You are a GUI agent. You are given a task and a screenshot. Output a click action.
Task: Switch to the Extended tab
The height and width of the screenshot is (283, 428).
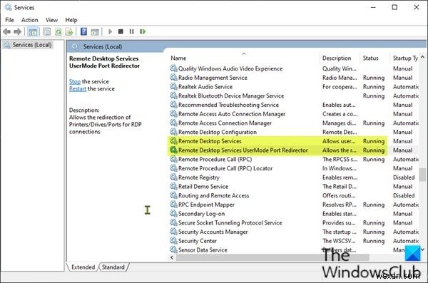tap(83, 267)
